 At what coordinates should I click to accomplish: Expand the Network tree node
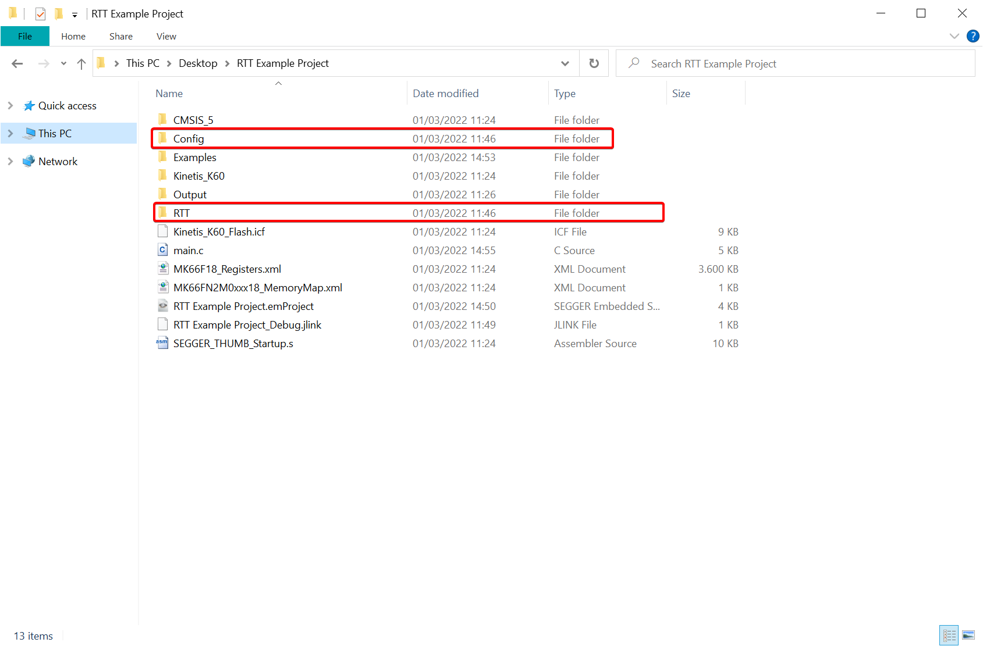(10, 162)
